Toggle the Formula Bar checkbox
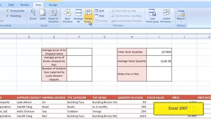Screen dimensions: 211x119 (7, 11)
